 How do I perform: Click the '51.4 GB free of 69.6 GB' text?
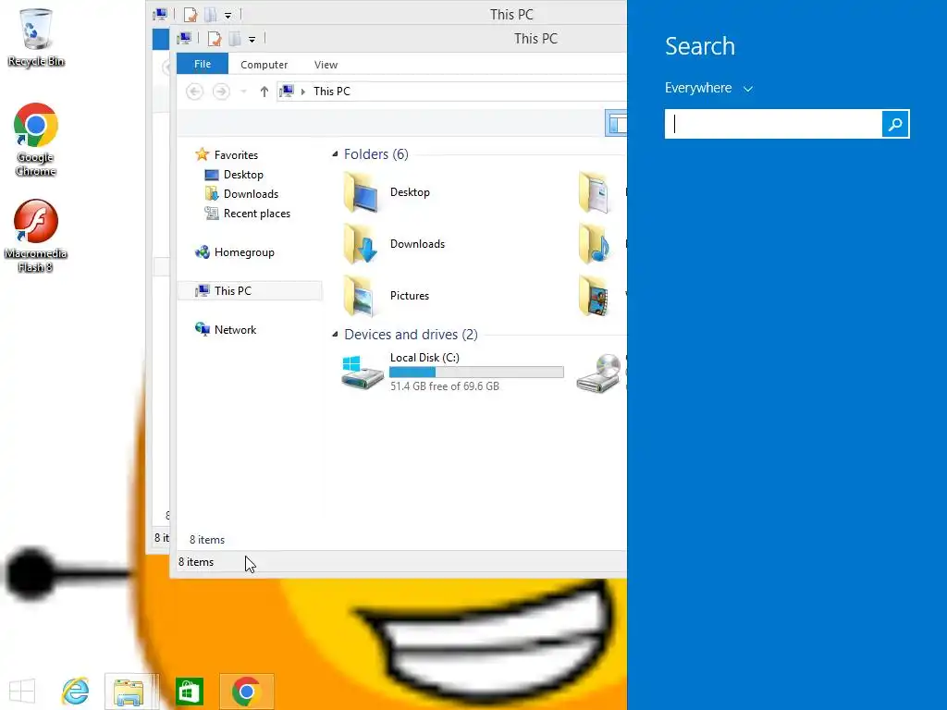[x=445, y=386]
